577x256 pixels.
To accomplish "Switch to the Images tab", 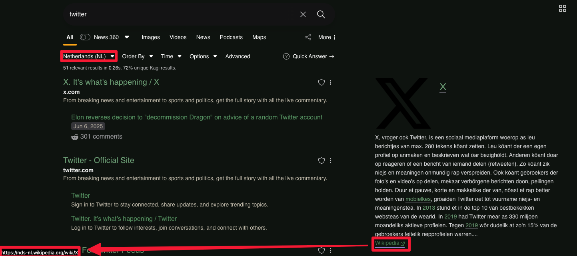I will tap(151, 37).
